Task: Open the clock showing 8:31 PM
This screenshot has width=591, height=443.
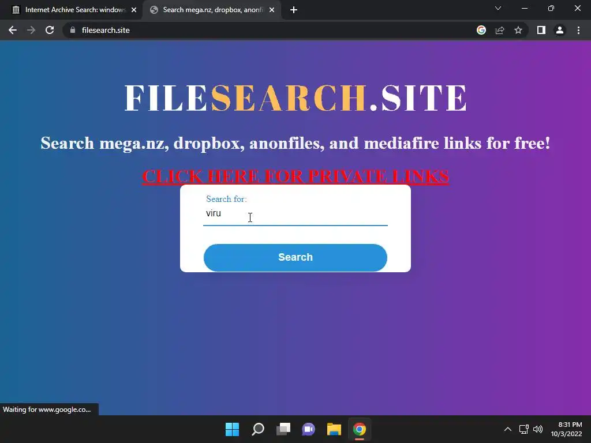Action: [567, 429]
